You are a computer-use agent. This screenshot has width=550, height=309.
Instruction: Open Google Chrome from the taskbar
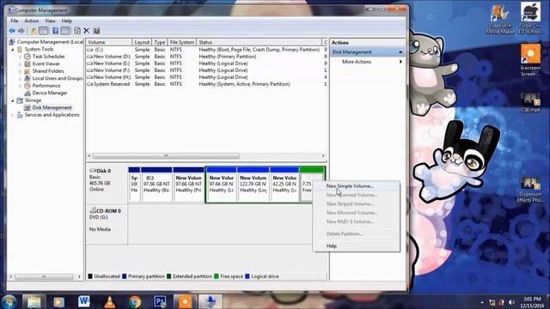135,301
